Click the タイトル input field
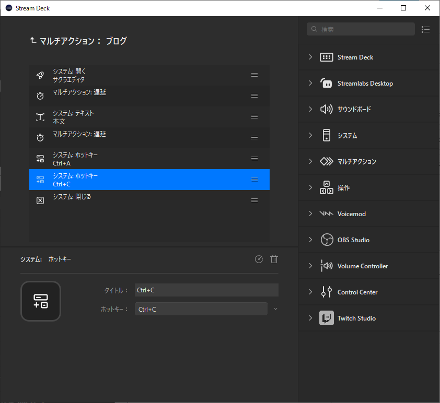Image resolution: width=440 pixels, height=403 pixels. [x=206, y=290]
